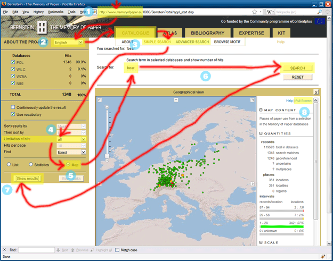Image resolution: width=333 pixels, height=261 pixels.
Task: Click the top-left map corner icon
Action: pyautogui.click(x=100, y=100)
